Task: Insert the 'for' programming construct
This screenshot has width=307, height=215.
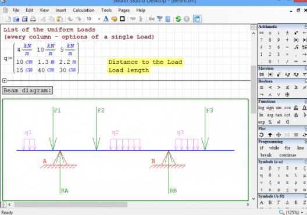Action: click(287, 148)
